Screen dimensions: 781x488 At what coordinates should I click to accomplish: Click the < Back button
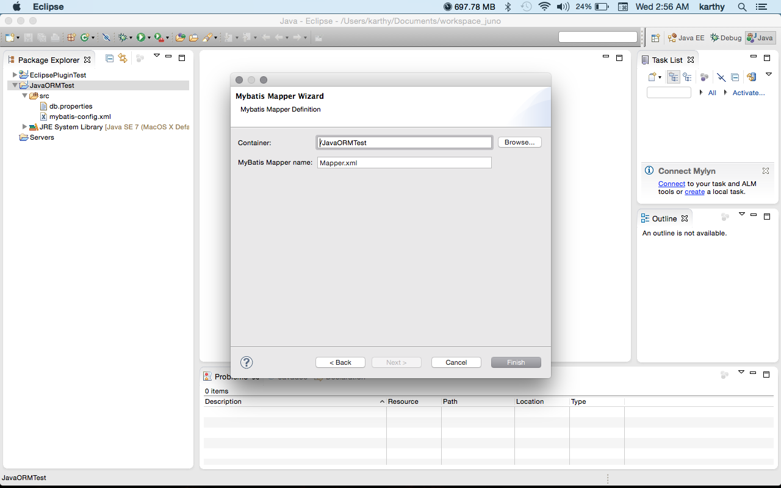340,362
